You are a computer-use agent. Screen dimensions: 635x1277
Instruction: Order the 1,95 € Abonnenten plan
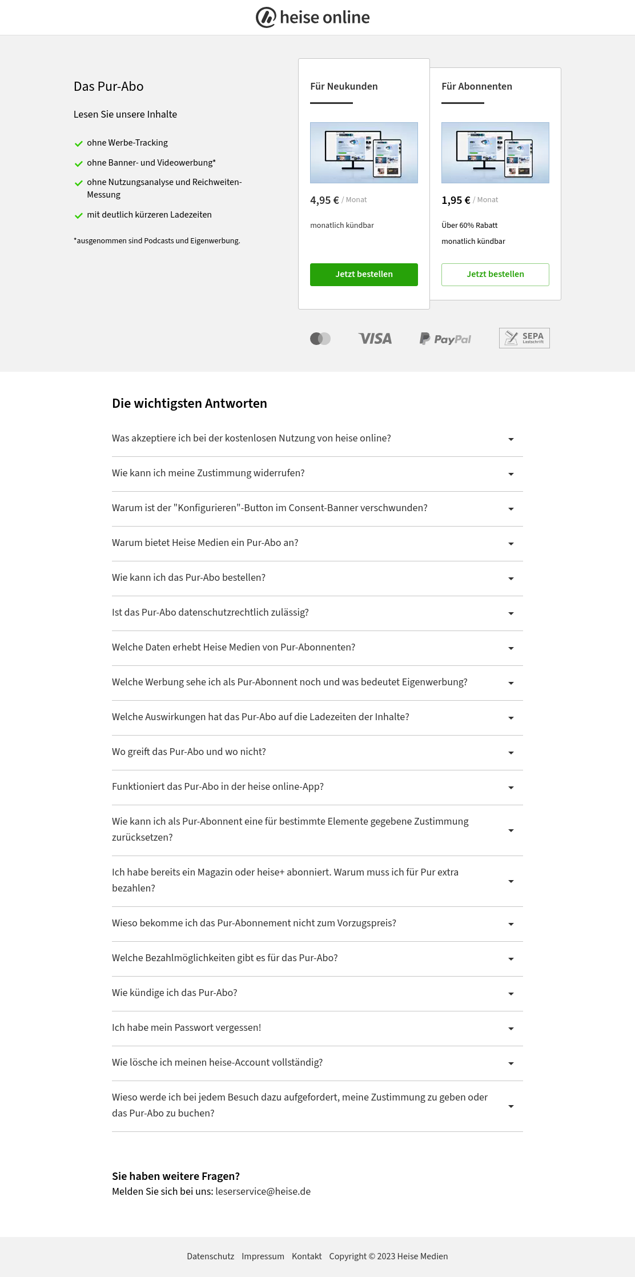click(495, 274)
